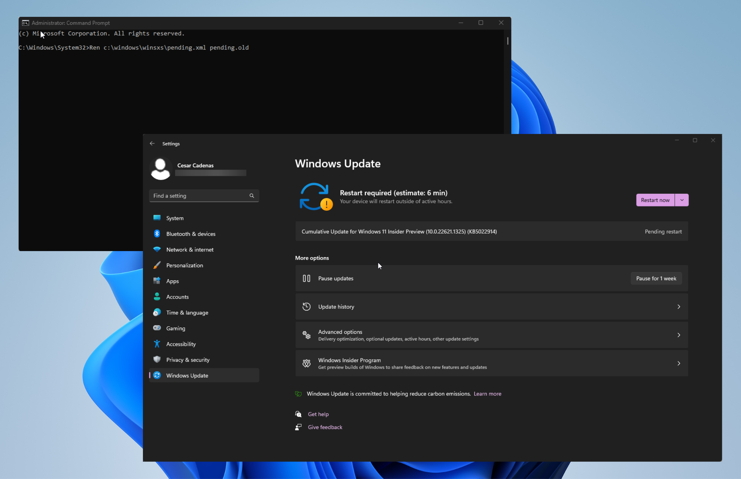Click the Cesar Cadenas account name
The image size is (741, 479).
point(195,165)
